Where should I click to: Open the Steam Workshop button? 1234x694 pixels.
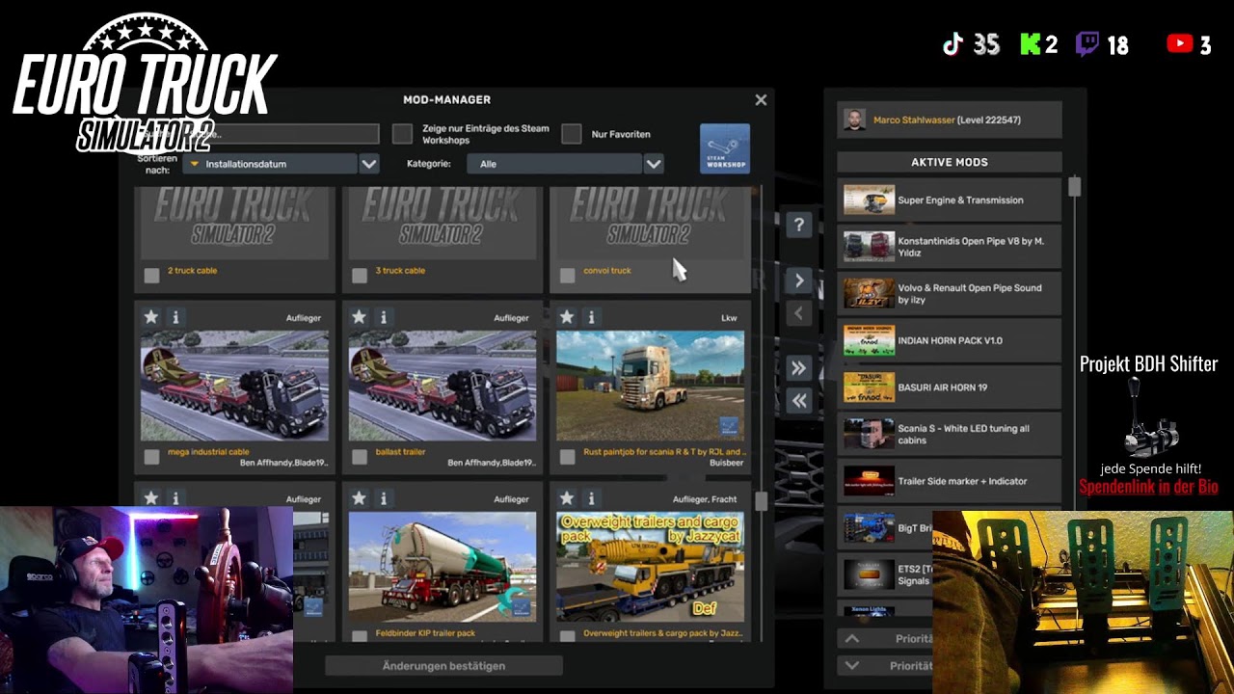725,147
